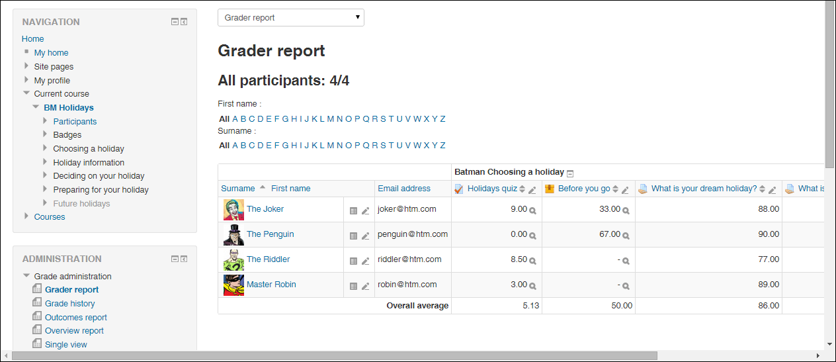Viewport: 836px width, 362px height.
Task: Click edit pencil for What is your dream holiday
Action: (772, 190)
